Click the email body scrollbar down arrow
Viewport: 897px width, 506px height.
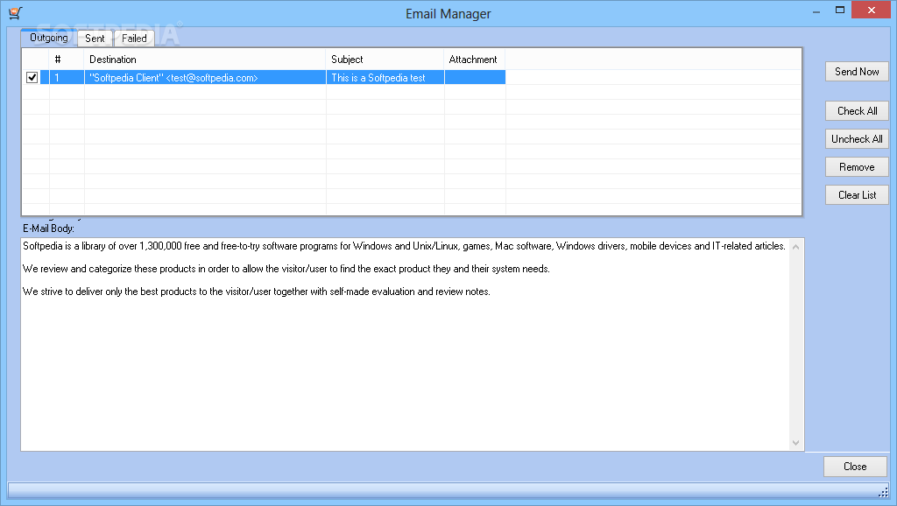(795, 443)
